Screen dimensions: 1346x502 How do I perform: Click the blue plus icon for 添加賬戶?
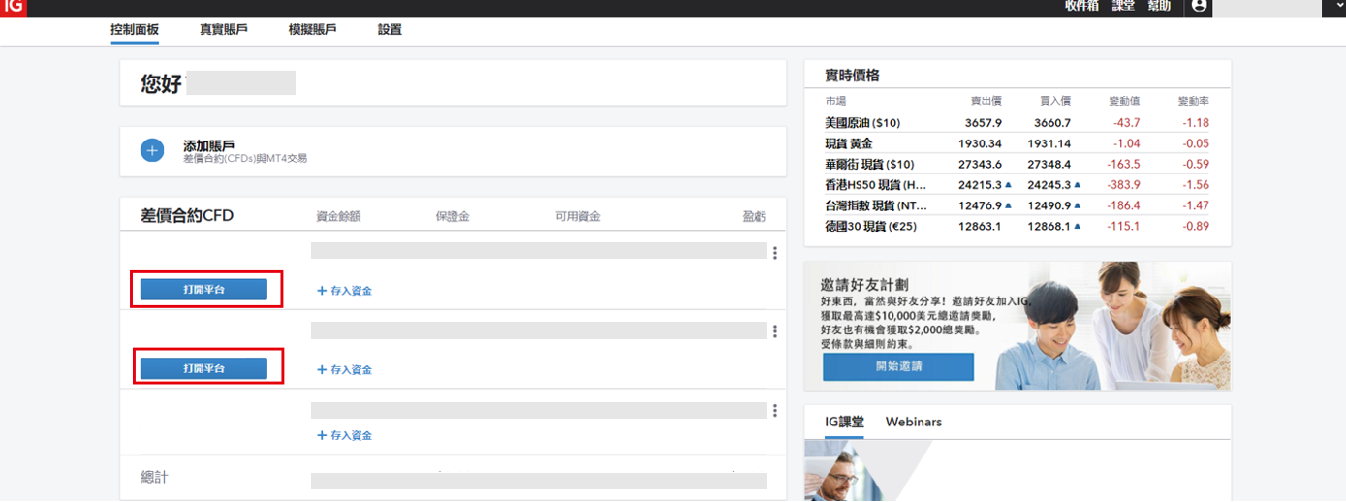tap(152, 151)
